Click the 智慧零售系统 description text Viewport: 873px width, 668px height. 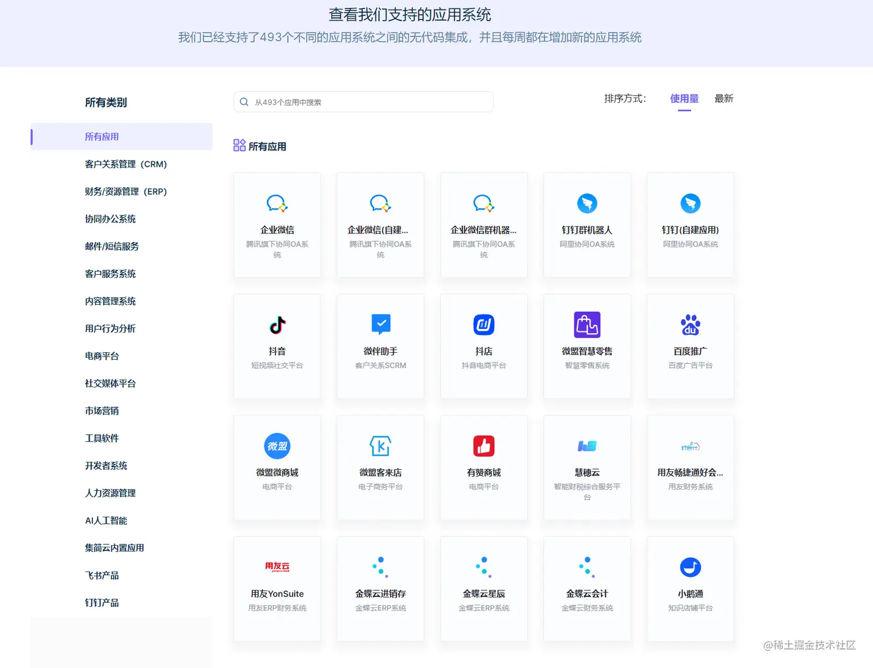pos(587,365)
